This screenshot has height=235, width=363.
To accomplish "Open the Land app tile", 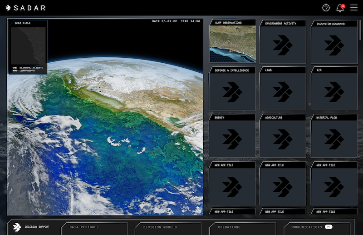I will 283,91.
